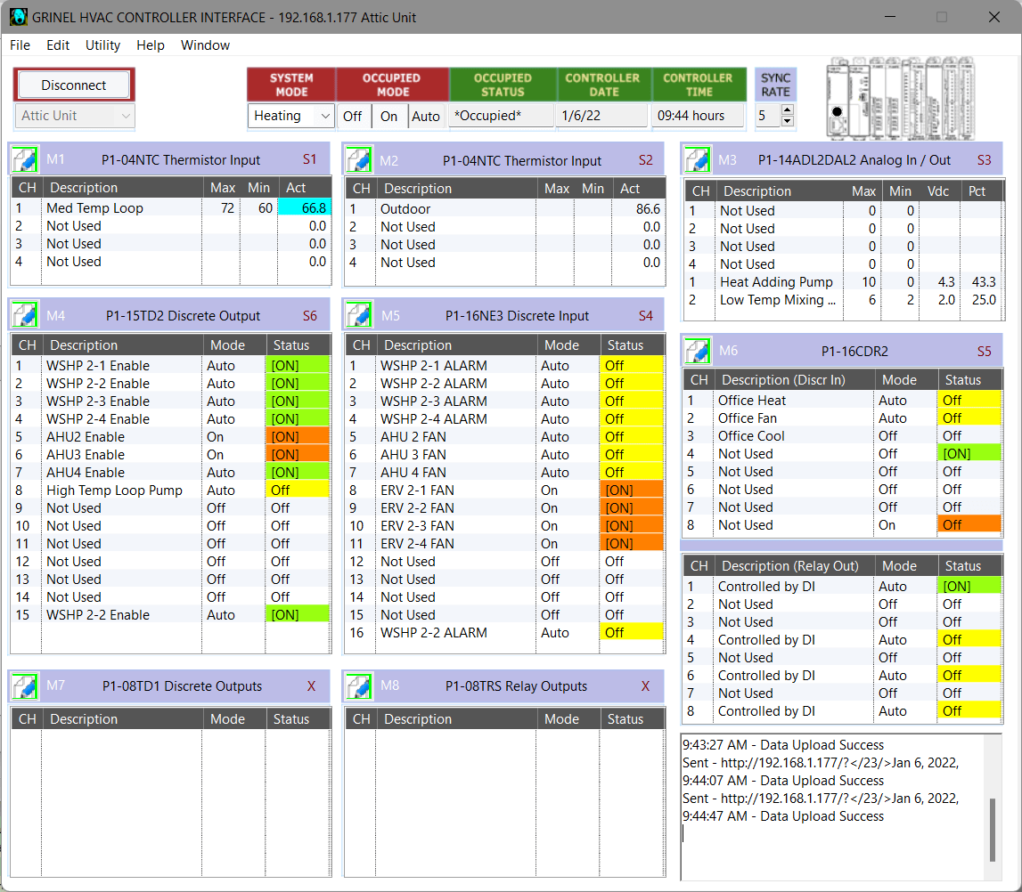
Task: Select the edit icon for M3 Analog In/Out module
Action: click(697, 159)
